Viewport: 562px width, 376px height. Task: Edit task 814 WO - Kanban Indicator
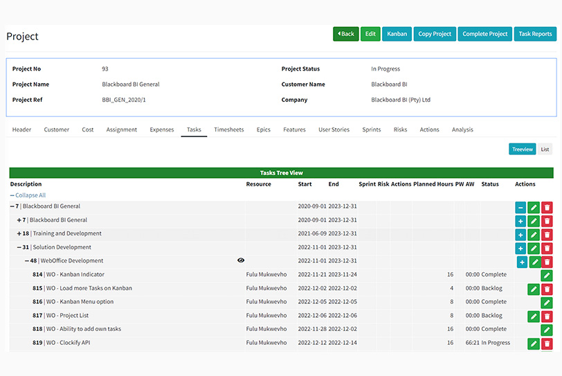point(547,275)
